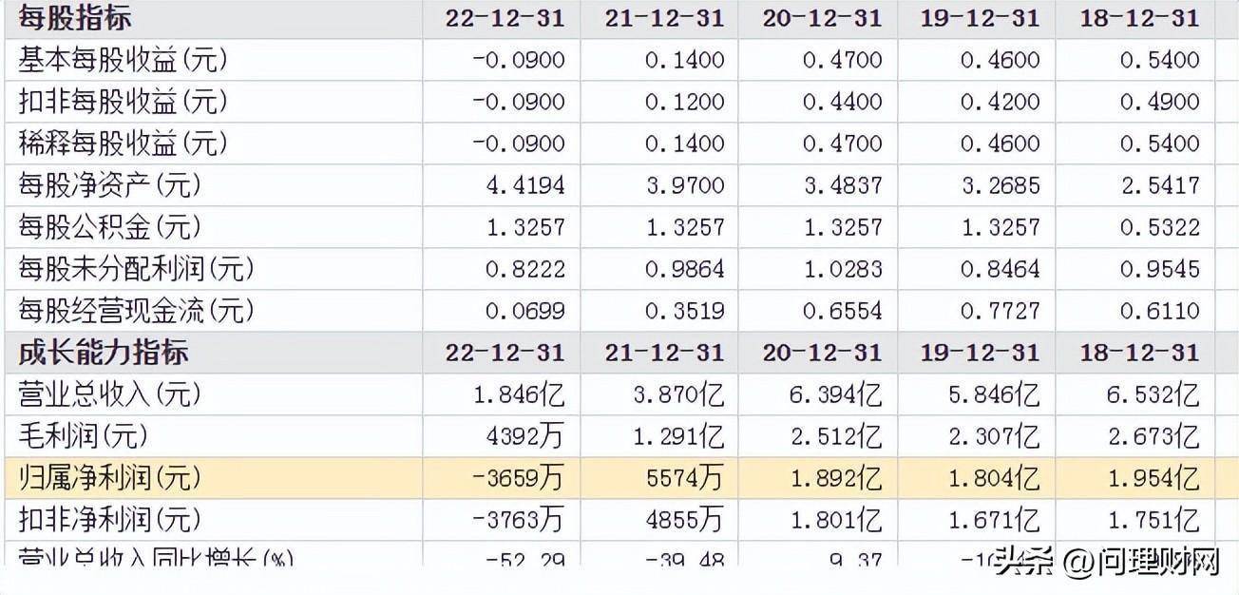Click the 营业总收入(元) row label
1239x595 pixels.
click(x=110, y=394)
